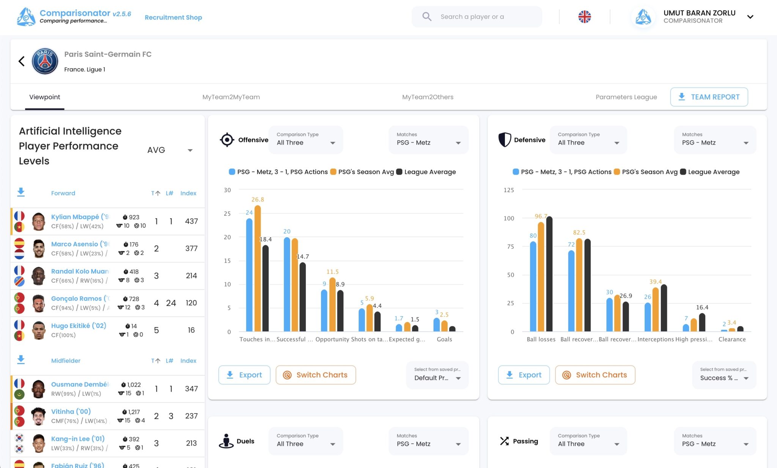The width and height of the screenshot is (777, 468).
Task: Click Switch Charts in the Offensive panel
Action: 316,375
